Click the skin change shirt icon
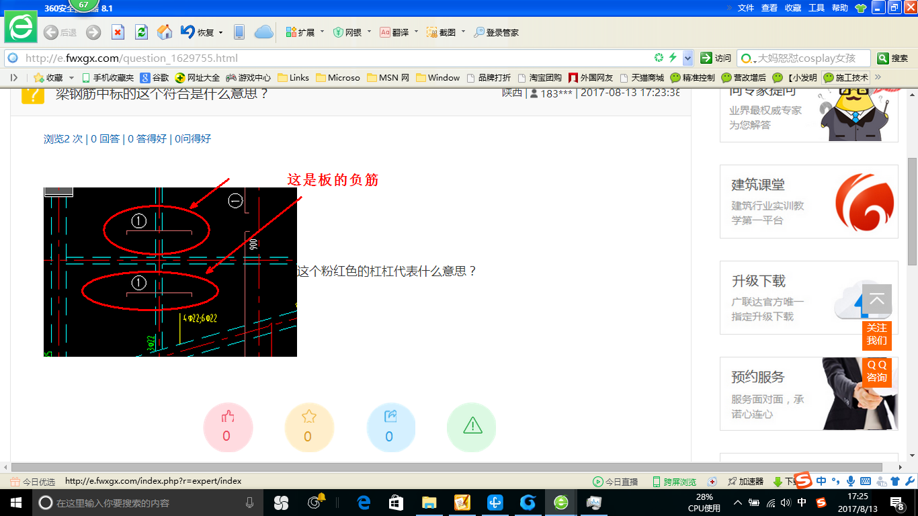Image resolution: width=918 pixels, height=516 pixels. 861,8
